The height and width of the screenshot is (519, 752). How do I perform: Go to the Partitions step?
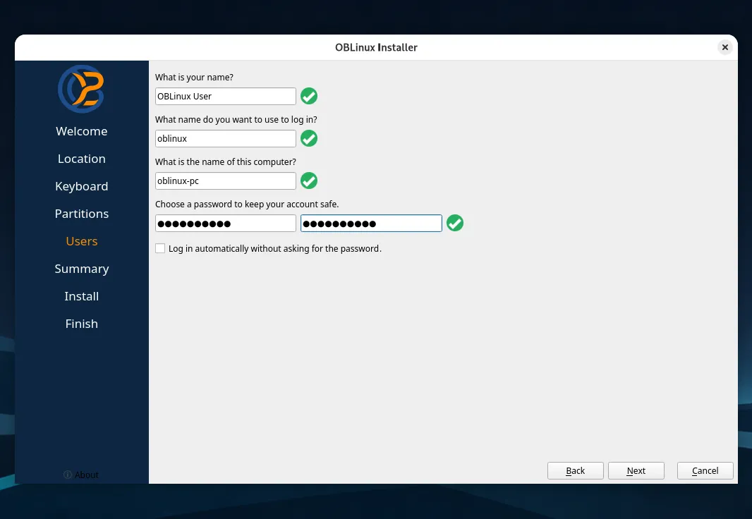click(82, 213)
